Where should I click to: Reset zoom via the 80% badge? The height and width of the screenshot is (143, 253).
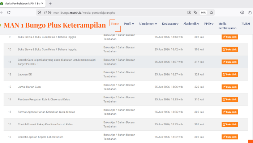[x=203, y=13]
